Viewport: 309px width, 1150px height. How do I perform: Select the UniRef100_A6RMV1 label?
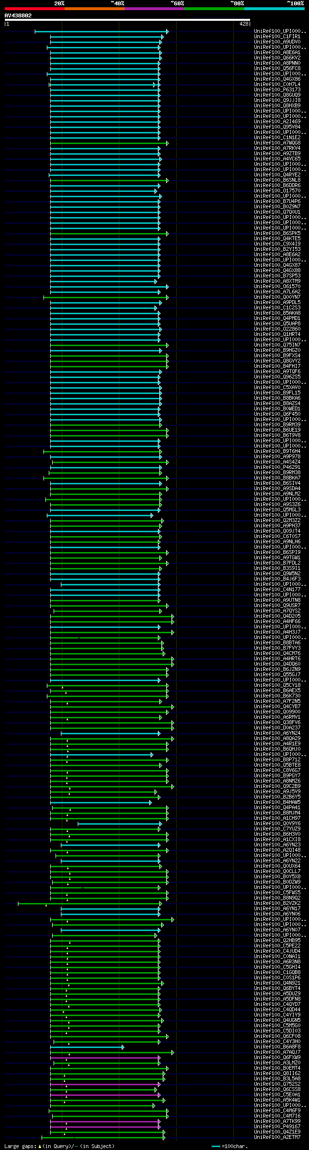(277, 717)
